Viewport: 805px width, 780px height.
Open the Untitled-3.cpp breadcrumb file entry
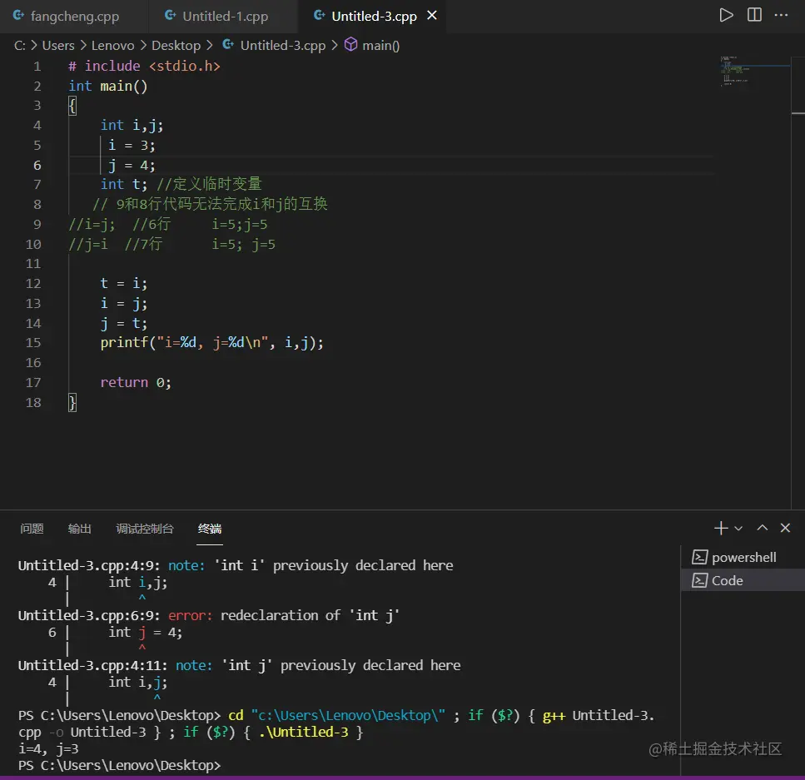pyautogui.click(x=282, y=46)
